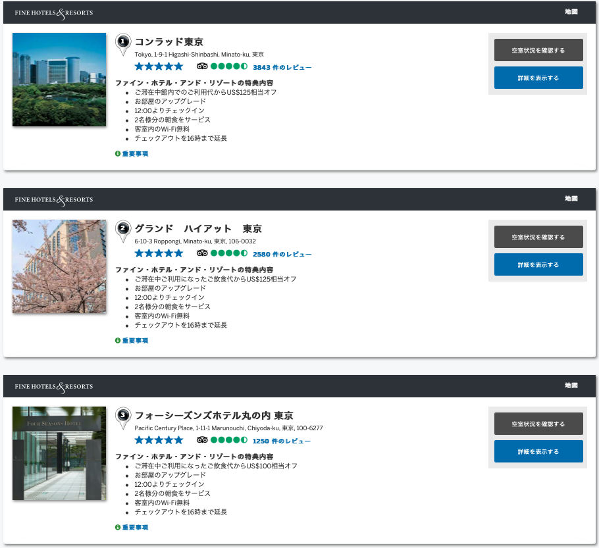Screen dimensions: 599x548
Task: Open the 1250 件のレビュー link
Action: (x=282, y=441)
